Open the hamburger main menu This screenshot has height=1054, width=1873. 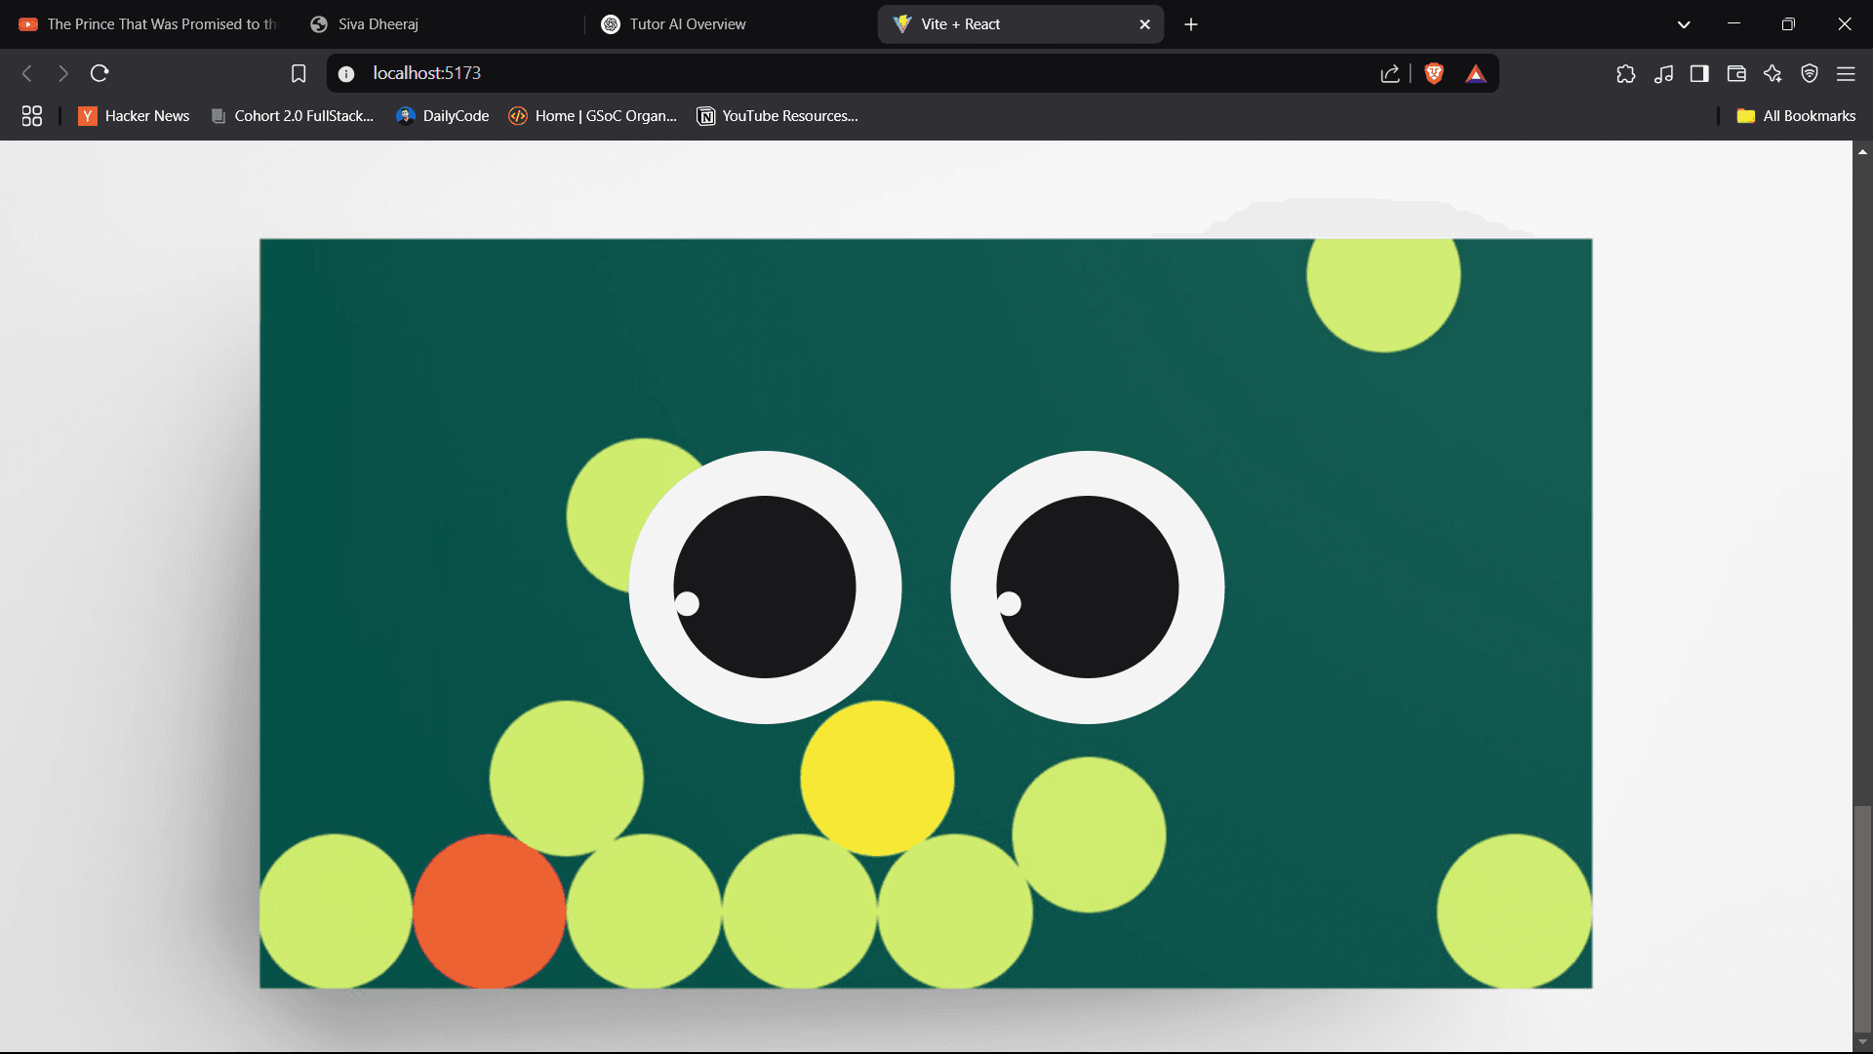pyautogui.click(x=1846, y=73)
